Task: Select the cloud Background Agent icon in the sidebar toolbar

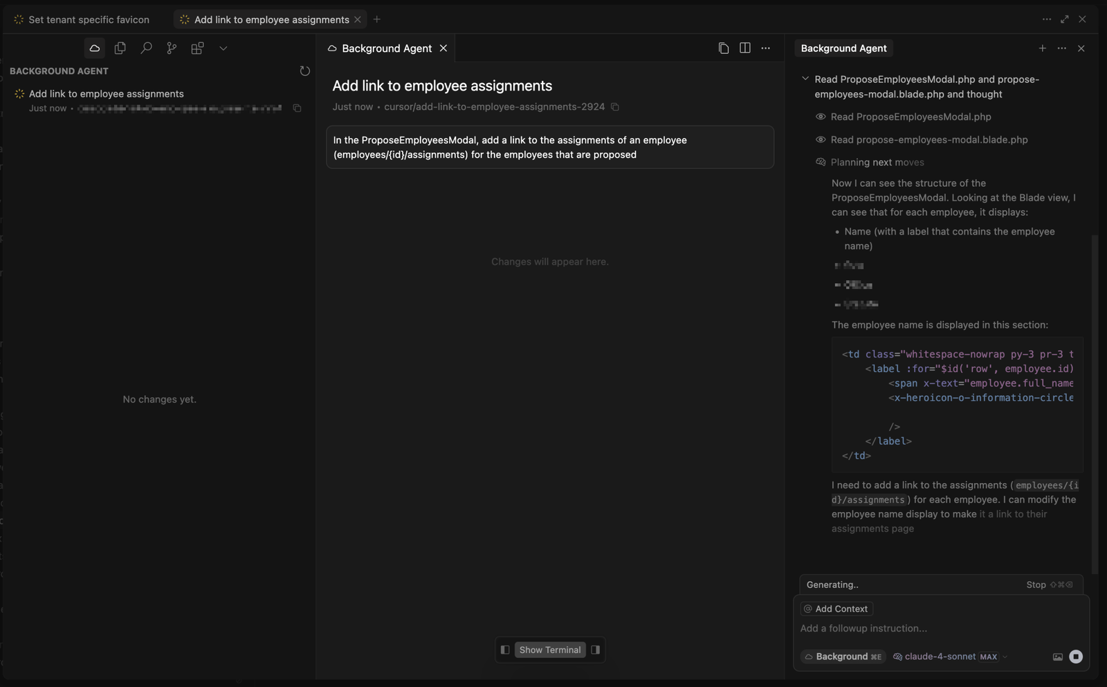Action: (94, 48)
